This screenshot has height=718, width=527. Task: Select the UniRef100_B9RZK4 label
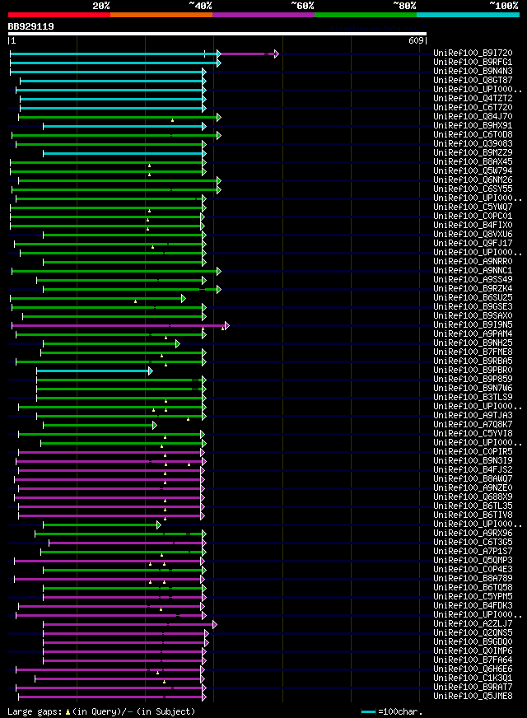point(473,289)
